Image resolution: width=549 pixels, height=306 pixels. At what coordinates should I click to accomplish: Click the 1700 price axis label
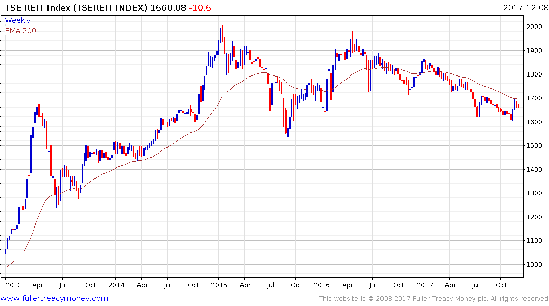pyautogui.click(x=534, y=98)
